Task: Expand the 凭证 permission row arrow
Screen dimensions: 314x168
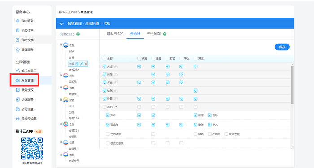Action: click(x=116, y=67)
